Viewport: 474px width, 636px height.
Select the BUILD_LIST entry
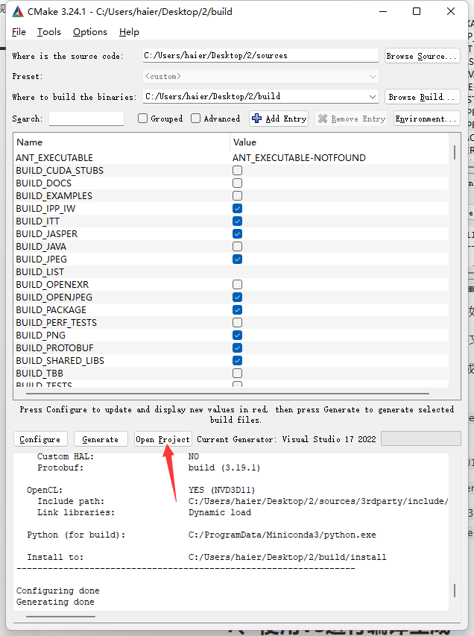point(39,271)
